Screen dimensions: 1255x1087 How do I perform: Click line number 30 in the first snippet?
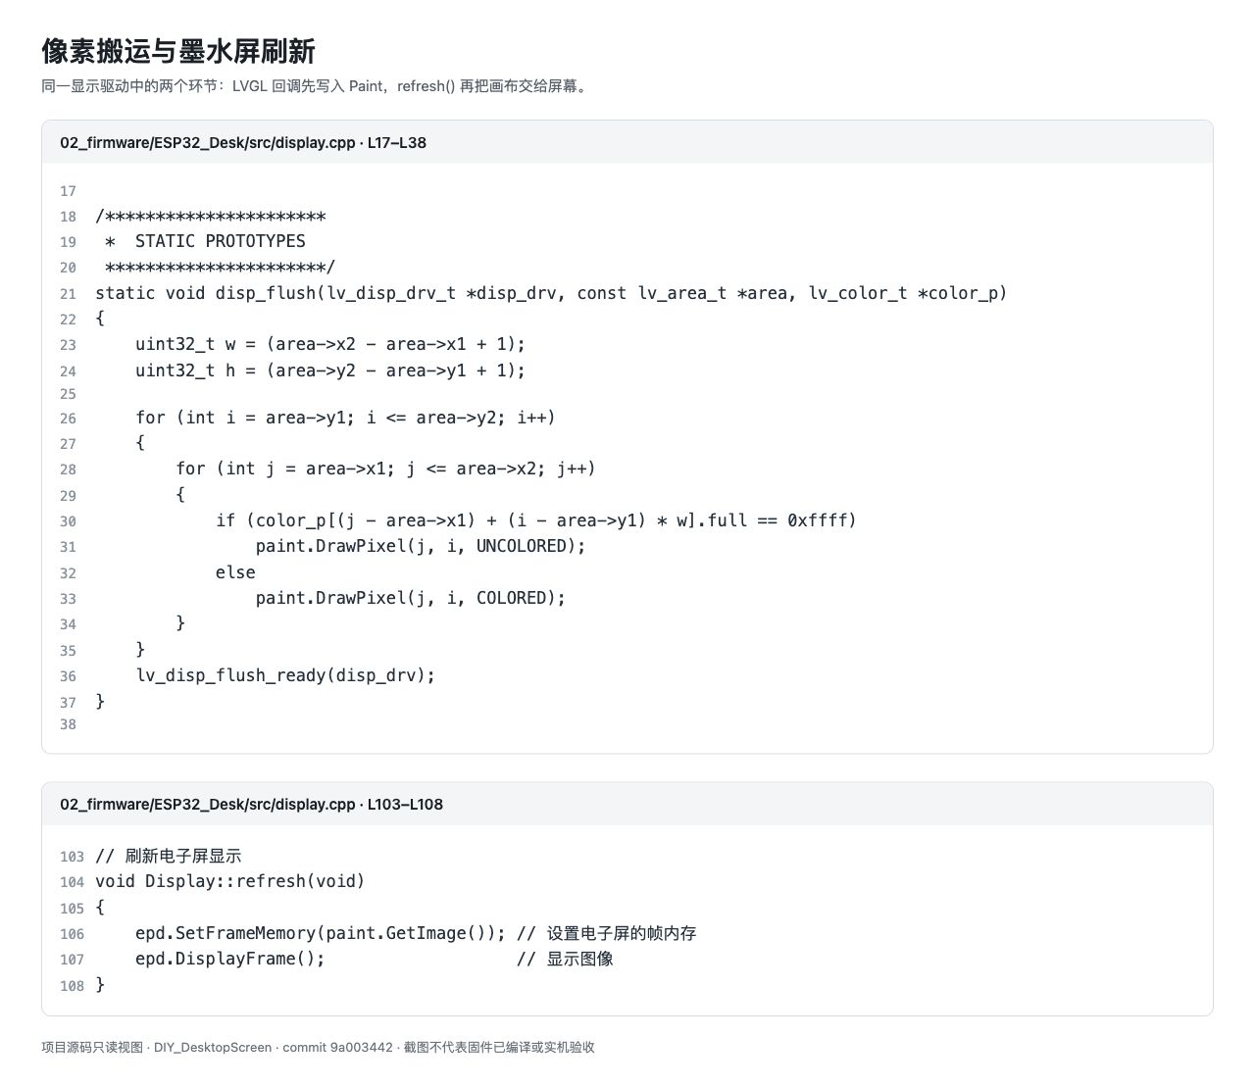(68, 521)
